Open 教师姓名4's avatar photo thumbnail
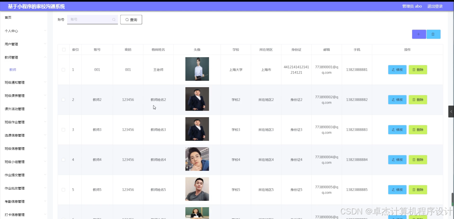This screenshot has width=454, height=219. click(x=197, y=159)
